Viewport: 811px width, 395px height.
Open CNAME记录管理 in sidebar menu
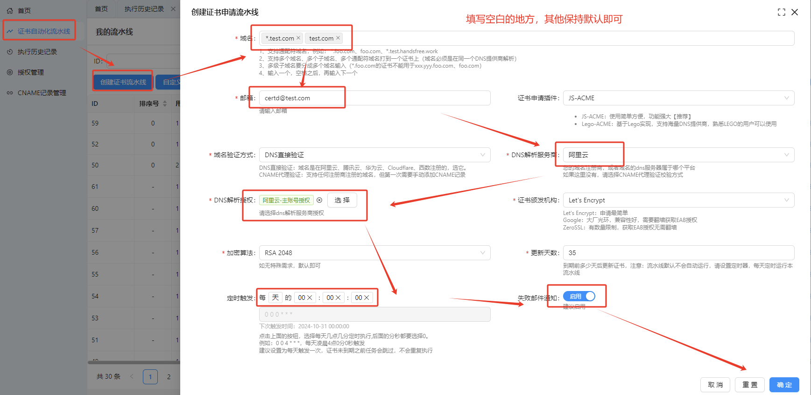[42, 93]
